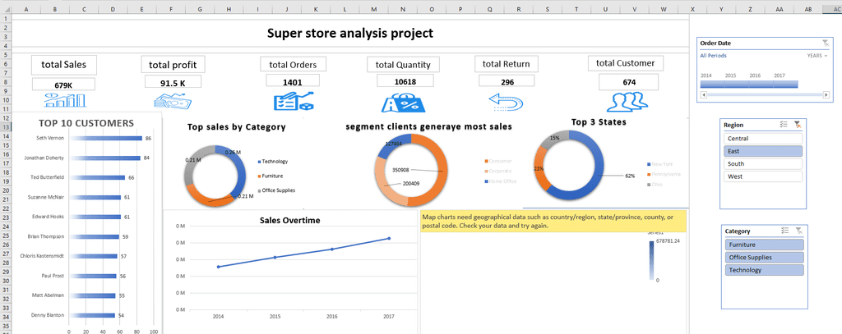This screenshot has width=842, height=334.
Task: Select the 10618 quantity value
Action: [405, 81]
